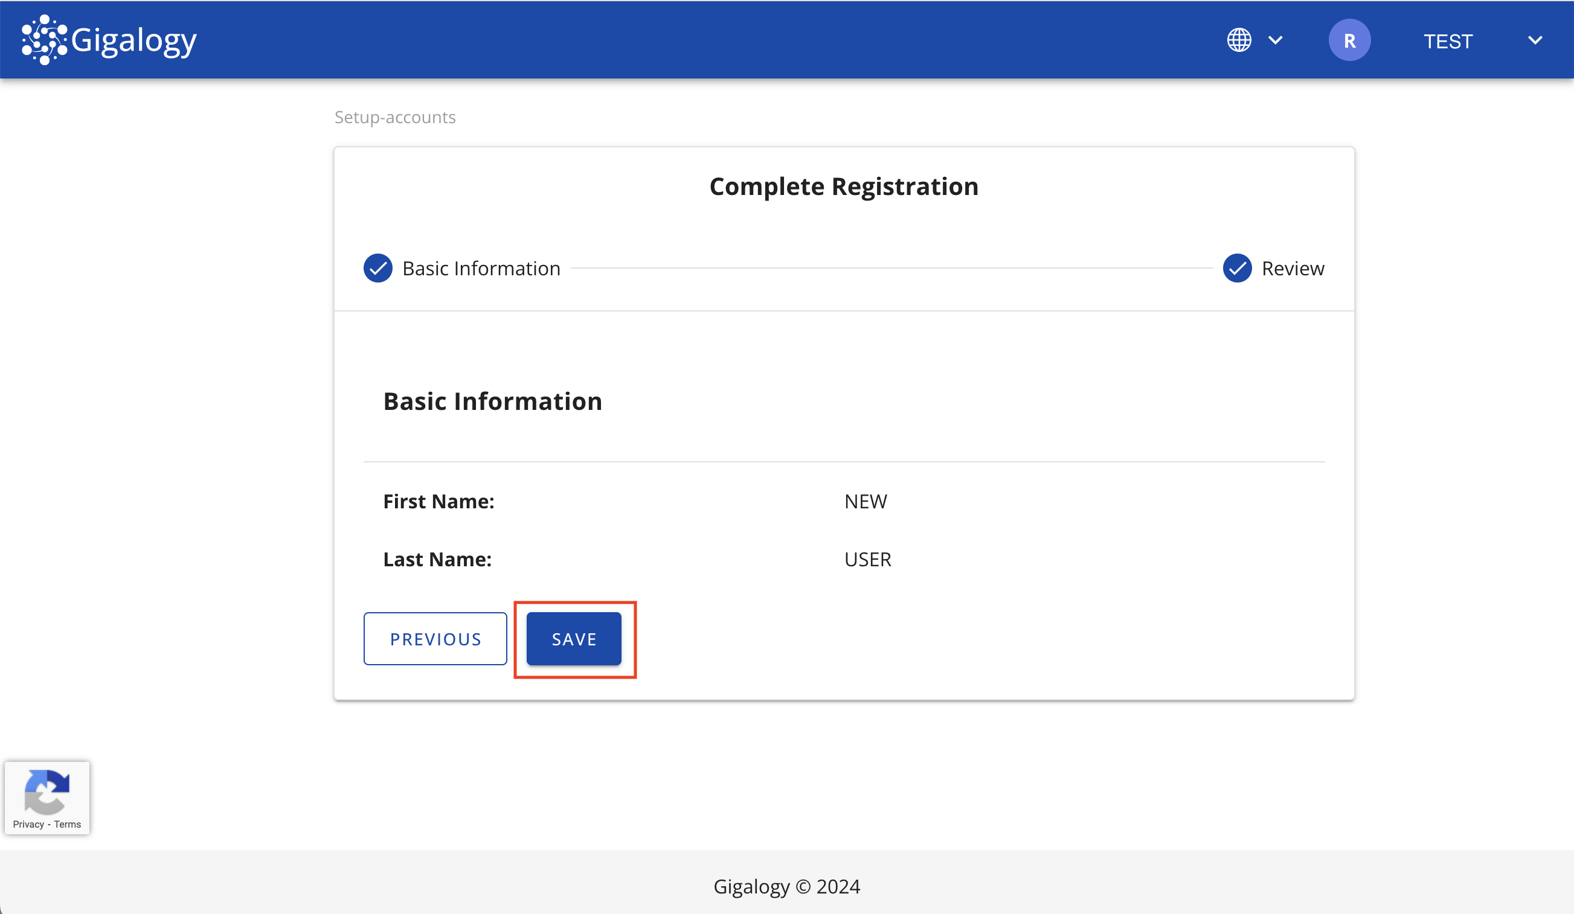Screen dimensions: 1574x914
Task: Click the globe icon in the header
Action: [1239, 39]
